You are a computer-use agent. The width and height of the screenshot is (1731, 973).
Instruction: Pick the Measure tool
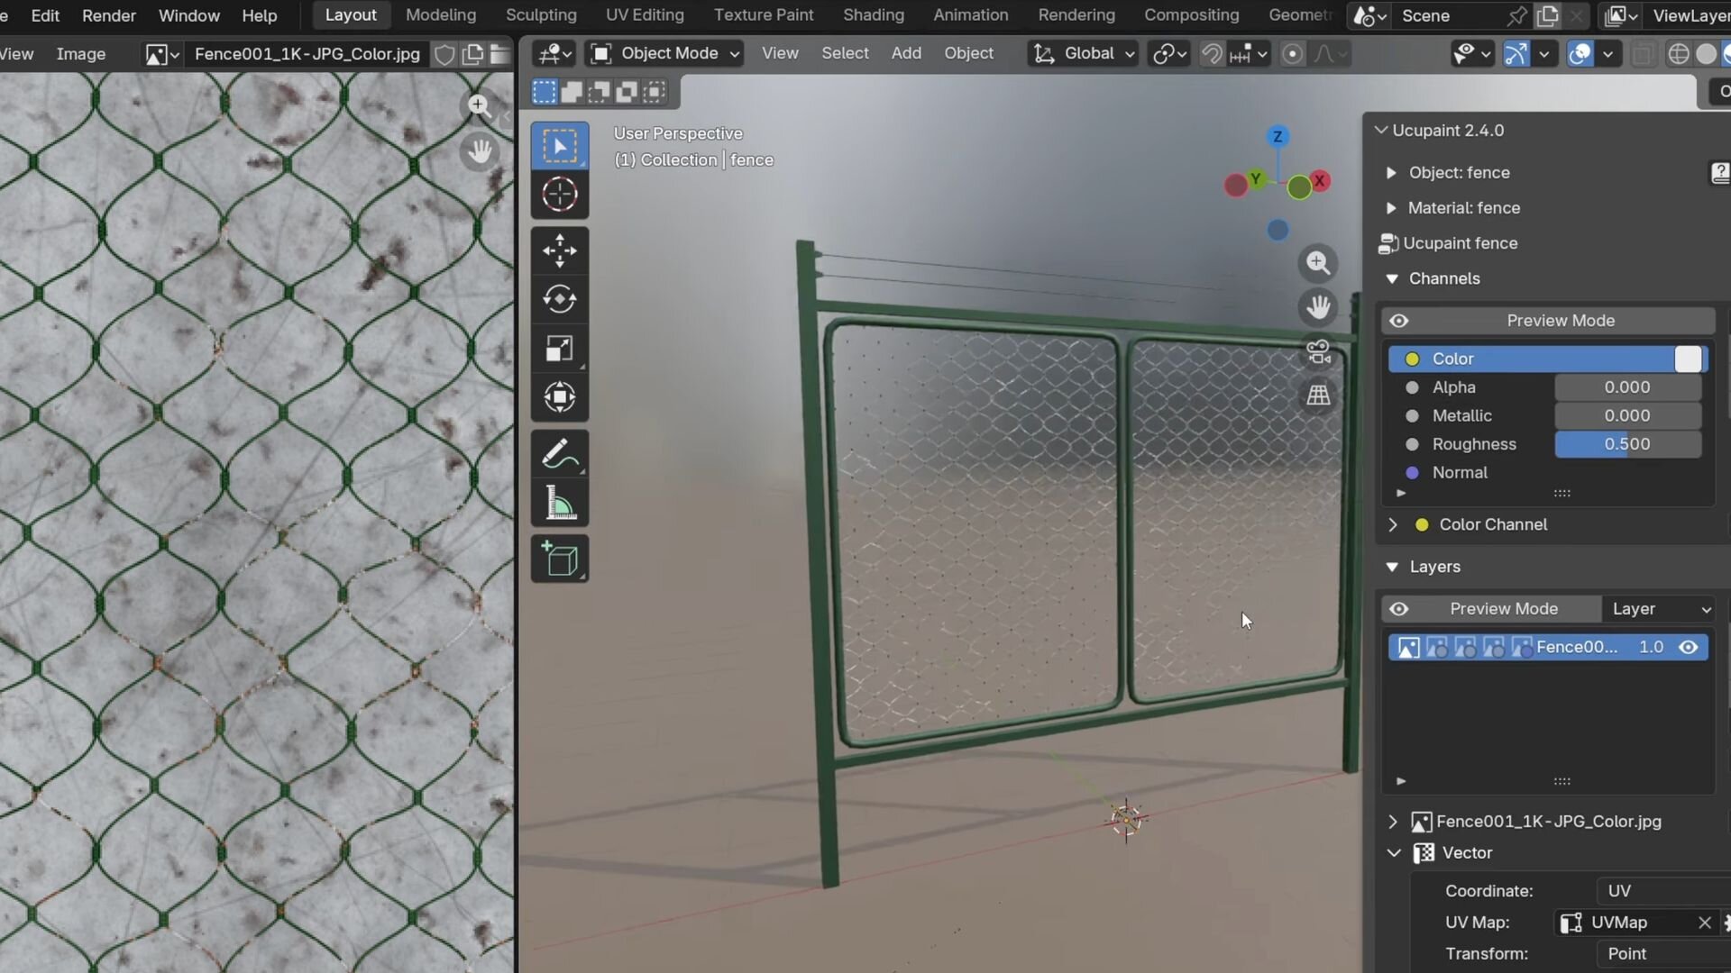[559, 504]
